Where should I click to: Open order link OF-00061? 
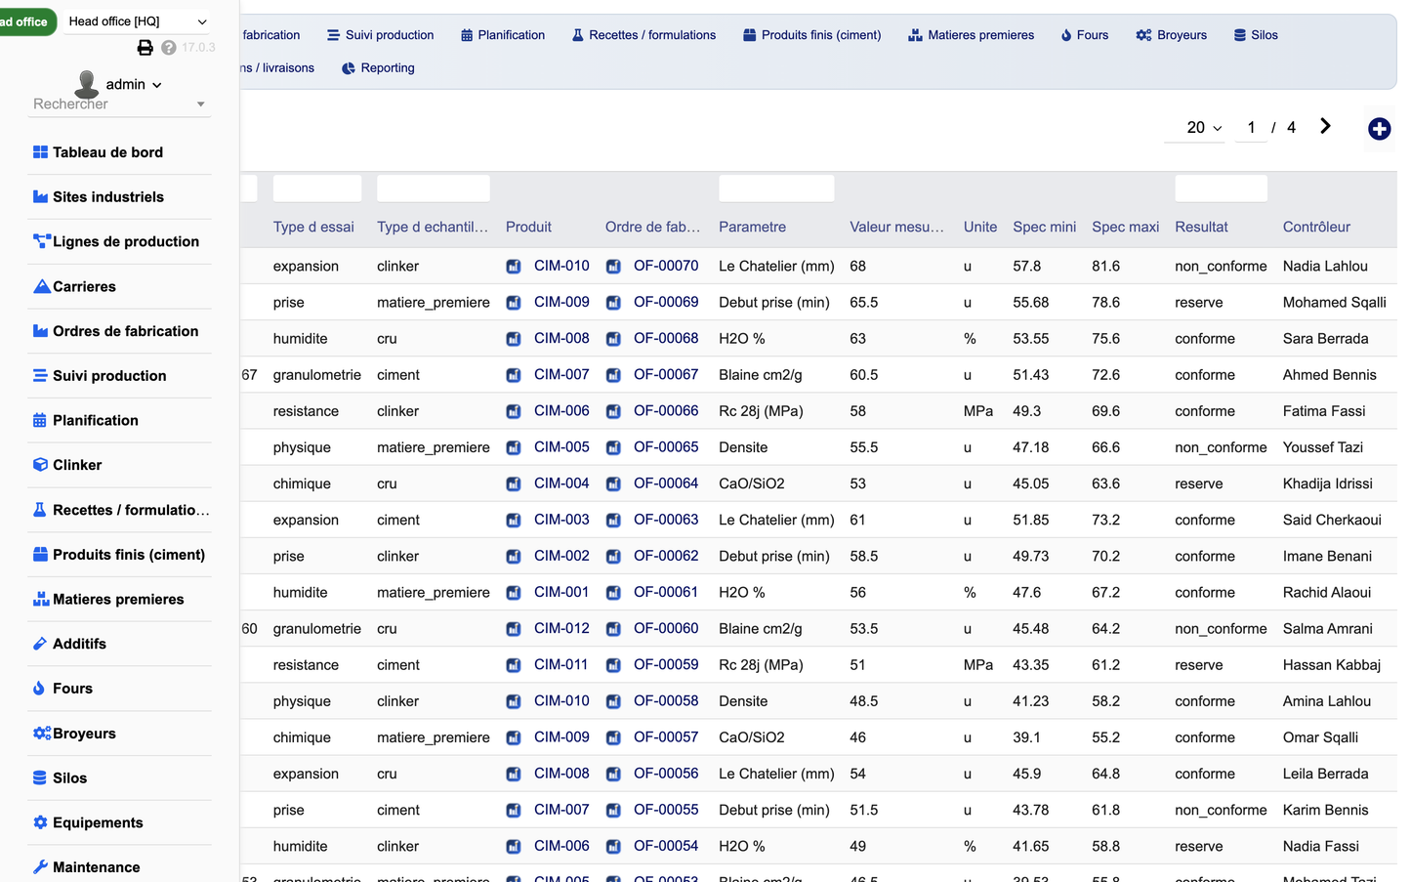[666, 592]
